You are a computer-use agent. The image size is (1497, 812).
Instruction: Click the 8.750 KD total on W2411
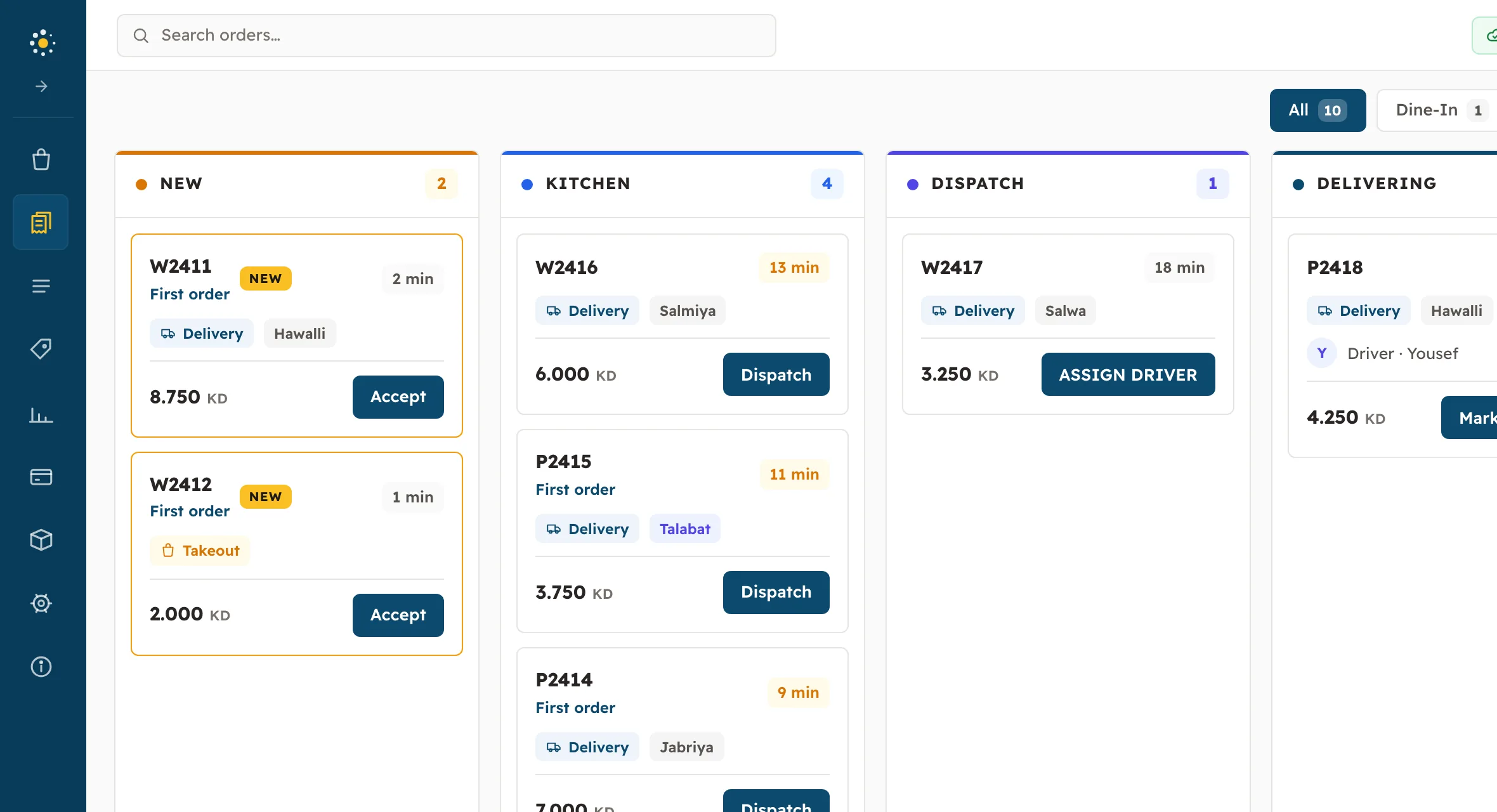pyautogui.click(x=188, y=397)
